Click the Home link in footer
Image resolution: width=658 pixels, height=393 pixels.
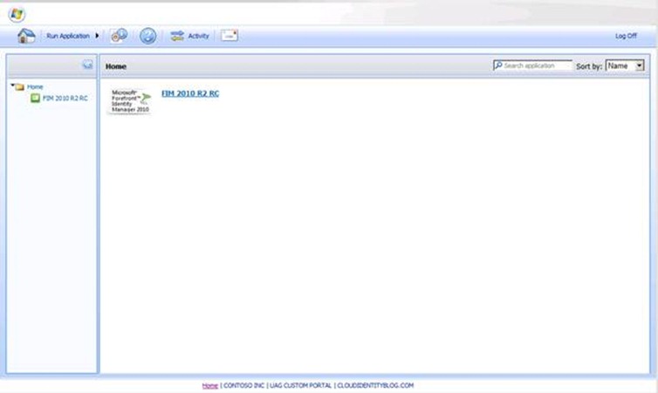(209, 385)
